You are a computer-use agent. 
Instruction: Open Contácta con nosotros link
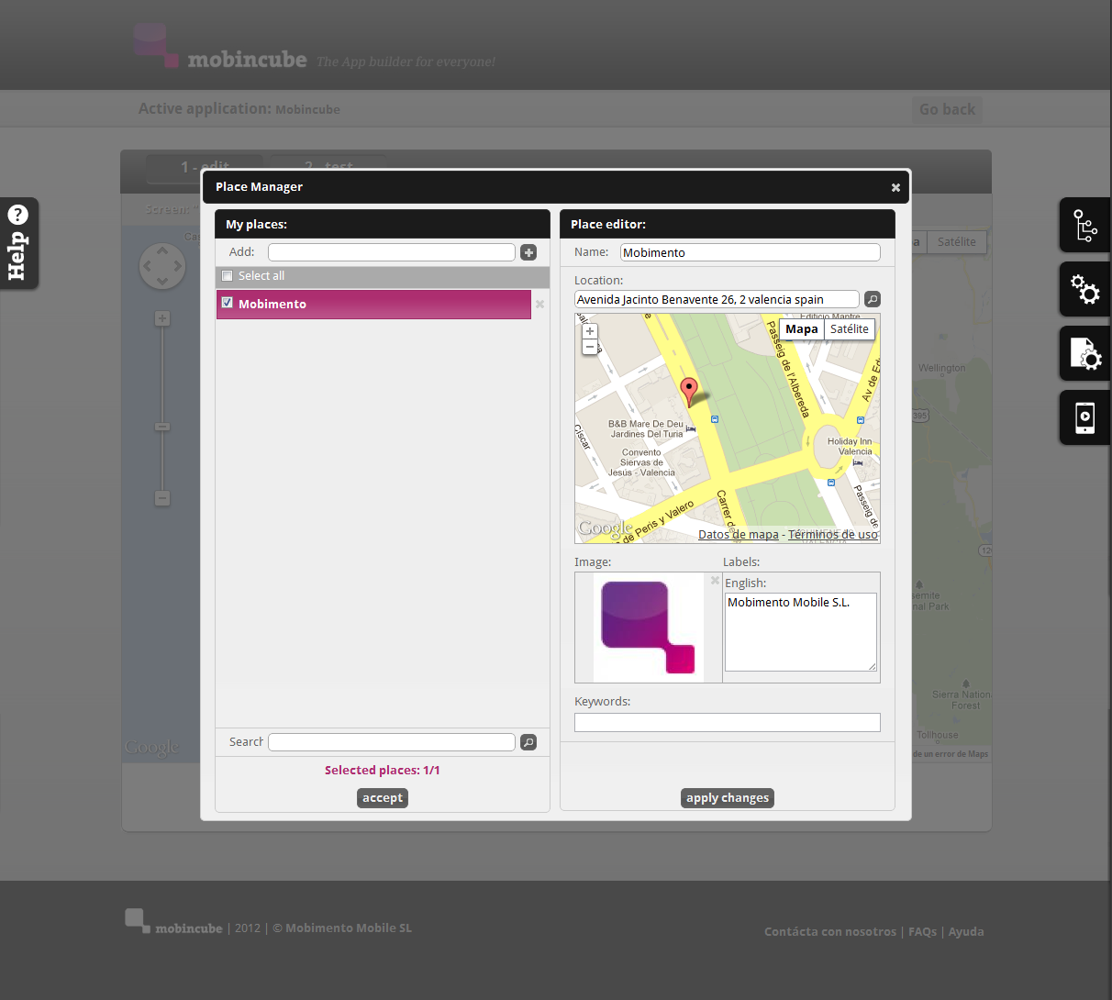(x=830, y=931)
